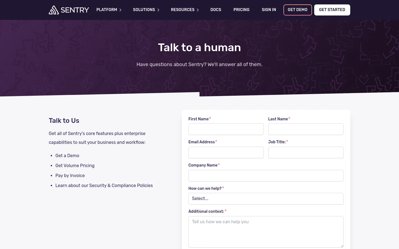The width and height of the screenshot is (399, 249).
Task: Click 'Get Volume Pricing' list item
Action: (75, 165)
